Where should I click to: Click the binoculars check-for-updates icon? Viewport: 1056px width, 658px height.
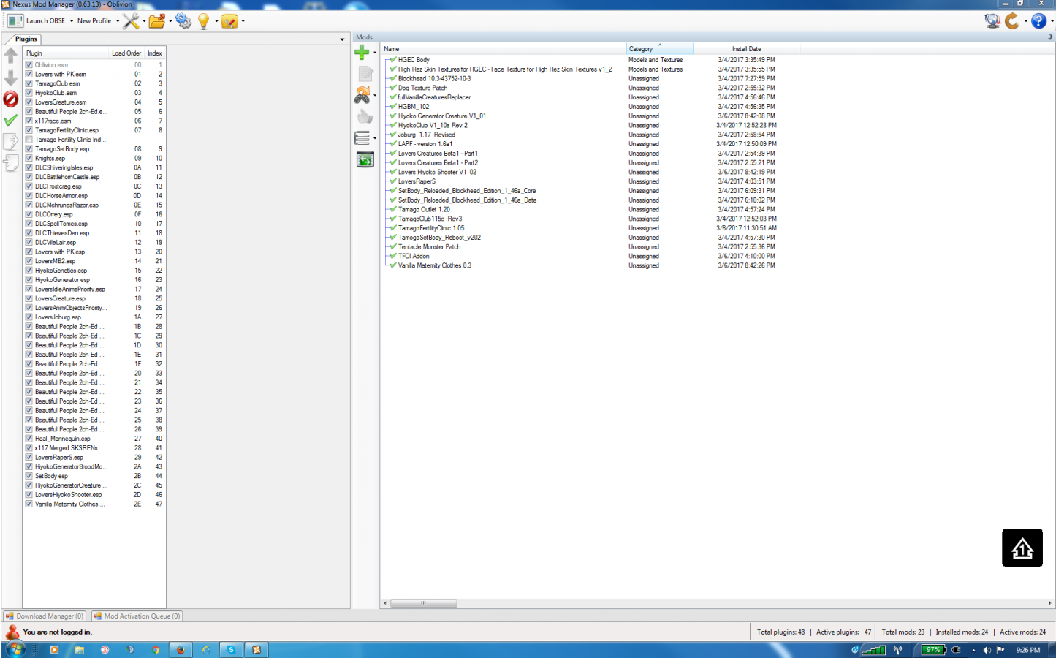click(362, 95)
